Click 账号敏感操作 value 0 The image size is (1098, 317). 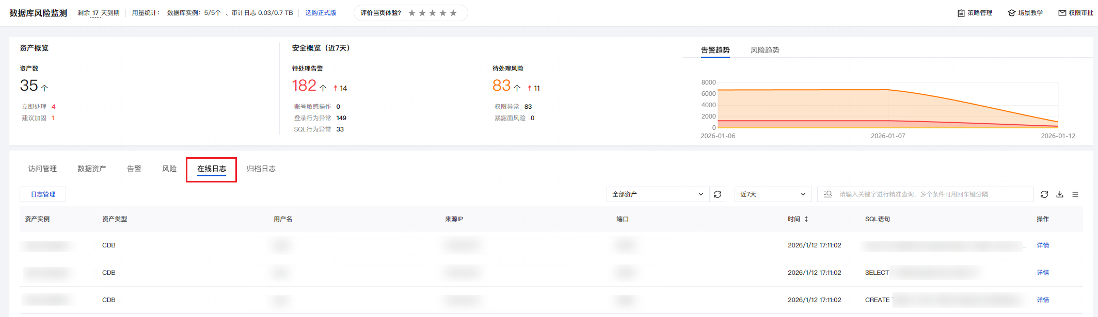[338, 107]
